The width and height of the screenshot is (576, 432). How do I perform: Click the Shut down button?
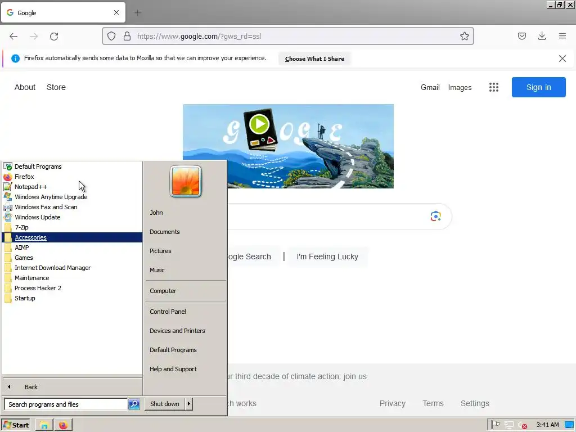coord(165,404)
